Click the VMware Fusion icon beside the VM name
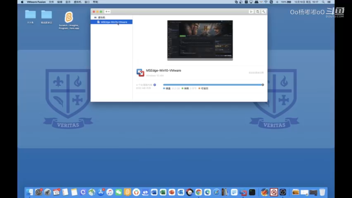This screenshot has width=352, height=198. pyautogui.click(x=140, y=73)
